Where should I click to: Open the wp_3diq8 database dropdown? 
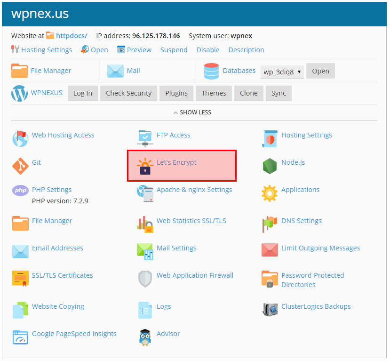pyautogui.click(x=282, y=72)
